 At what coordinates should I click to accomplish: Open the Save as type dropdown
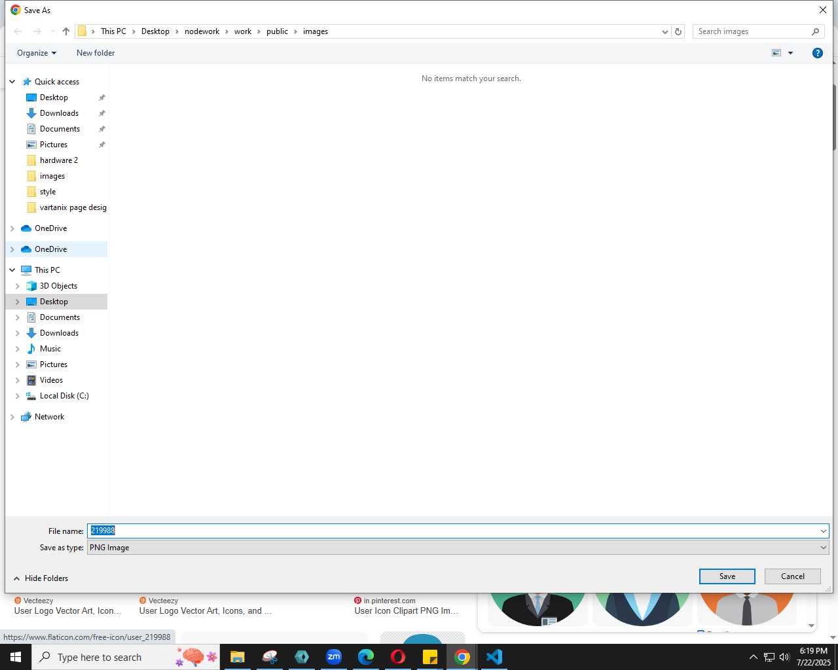click(x=823, y=548)
